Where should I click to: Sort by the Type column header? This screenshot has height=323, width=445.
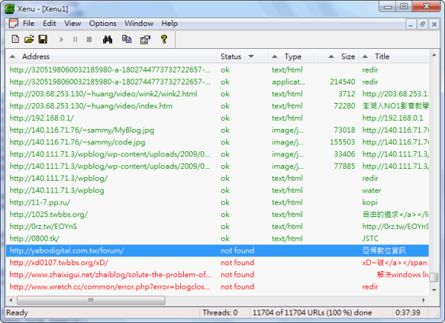[292, 56]
